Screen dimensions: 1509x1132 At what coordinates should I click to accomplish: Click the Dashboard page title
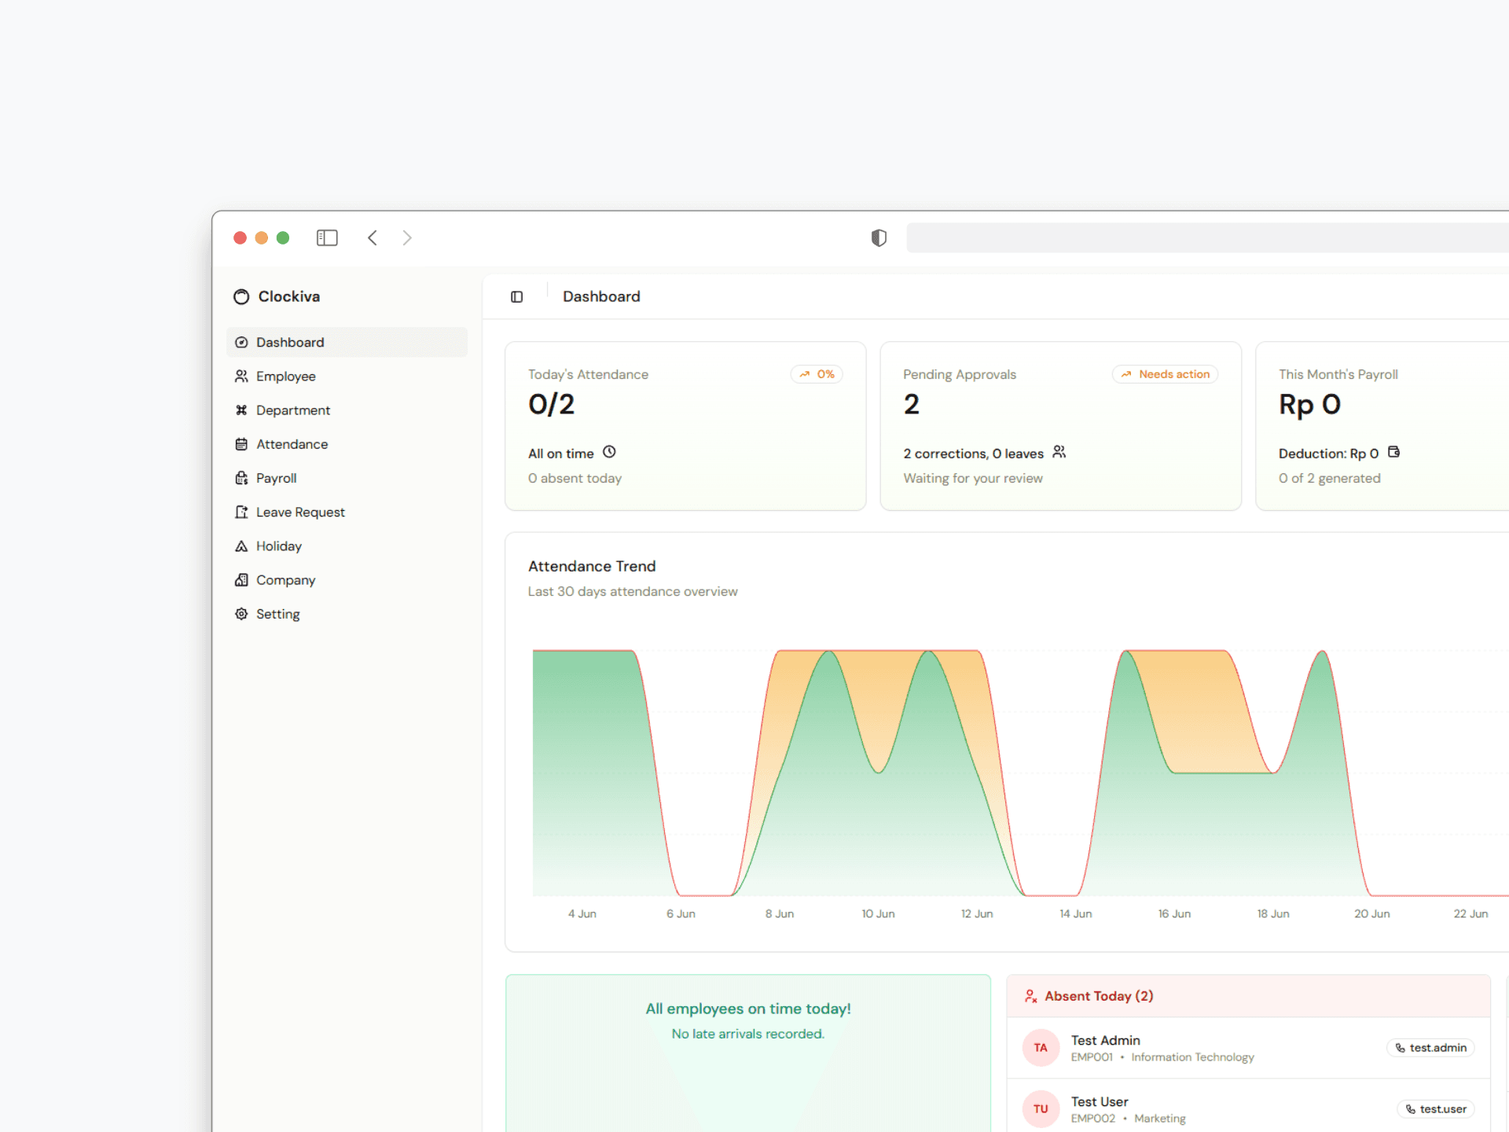pos(601,296)
